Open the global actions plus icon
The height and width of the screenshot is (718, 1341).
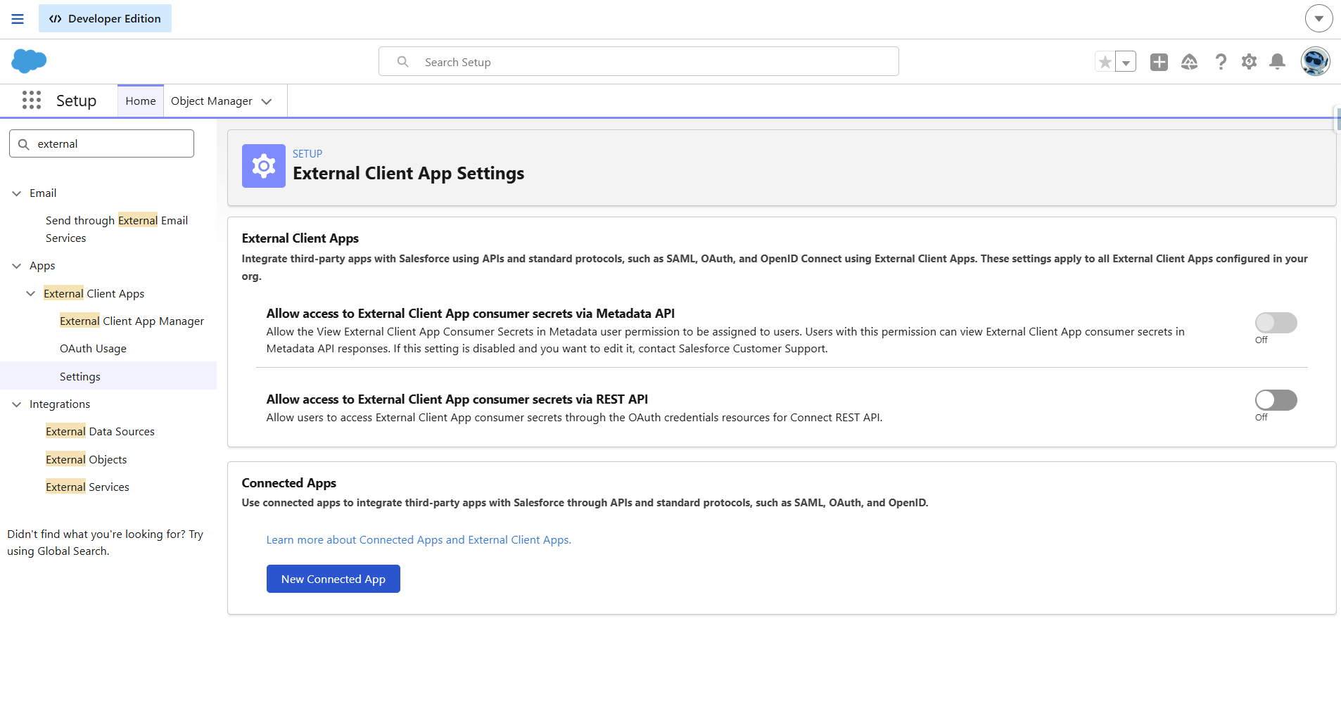point(1159,62)
